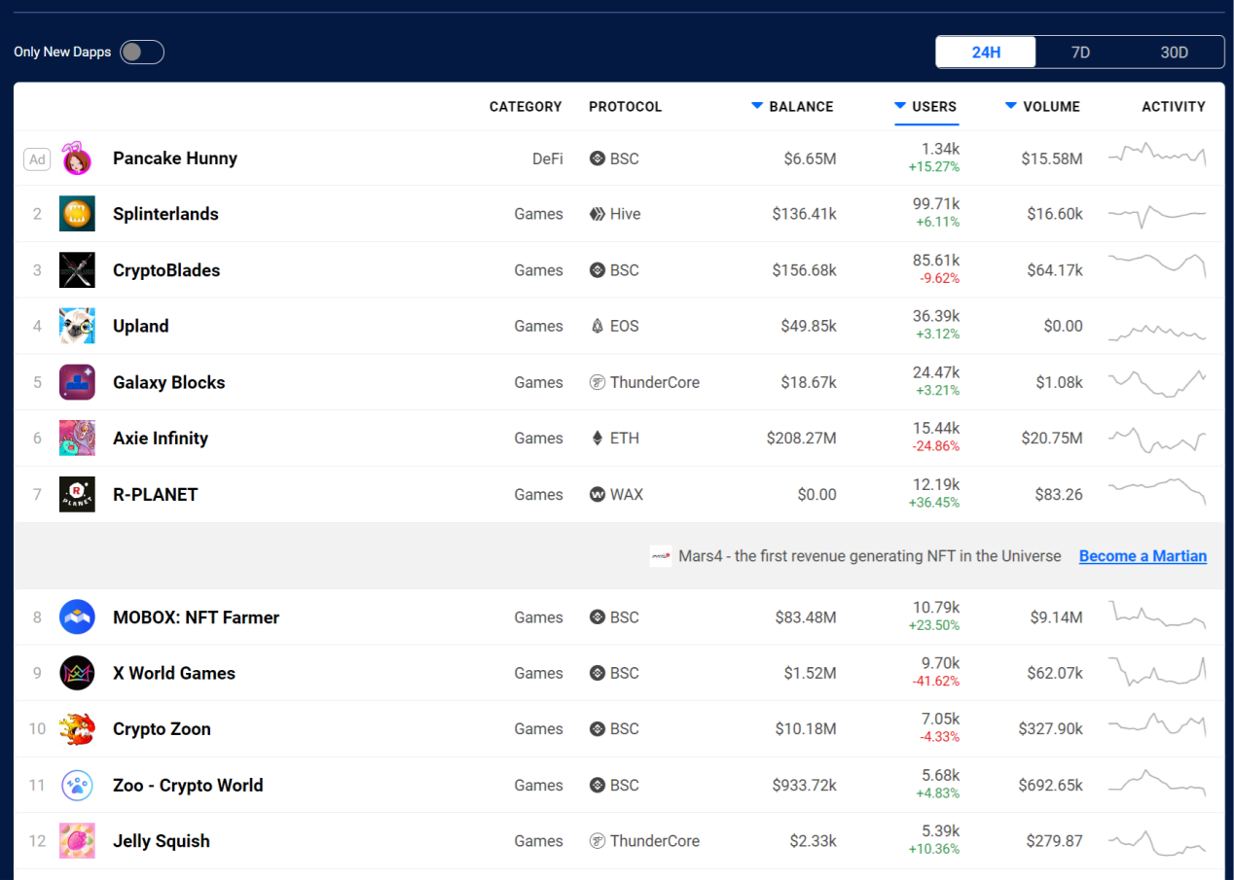Open the Become a Martian link
This screenshot has width=1234, height=880.
pos(1143,556)
